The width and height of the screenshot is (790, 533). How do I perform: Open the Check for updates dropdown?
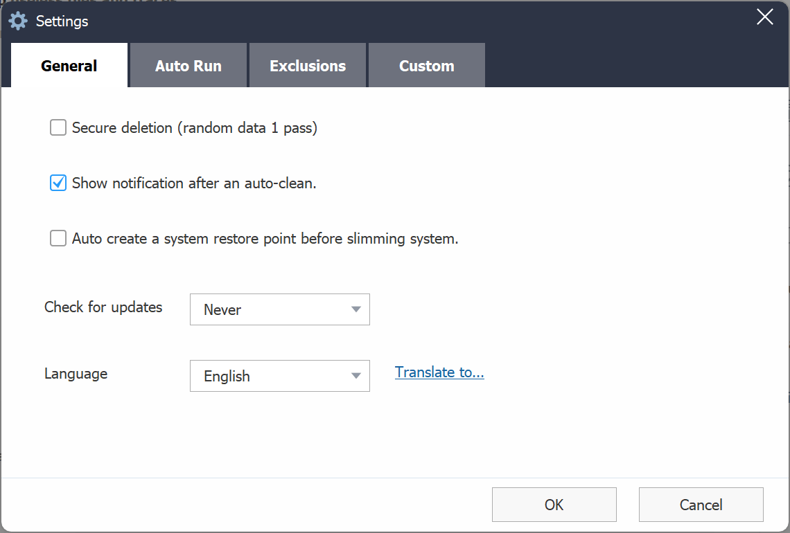click(x=279, y=309)
